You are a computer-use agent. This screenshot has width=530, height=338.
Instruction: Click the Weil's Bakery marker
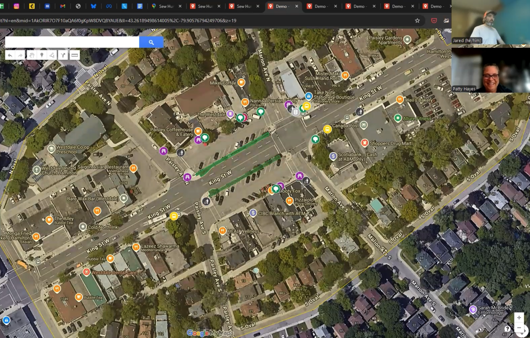point(399,99)
